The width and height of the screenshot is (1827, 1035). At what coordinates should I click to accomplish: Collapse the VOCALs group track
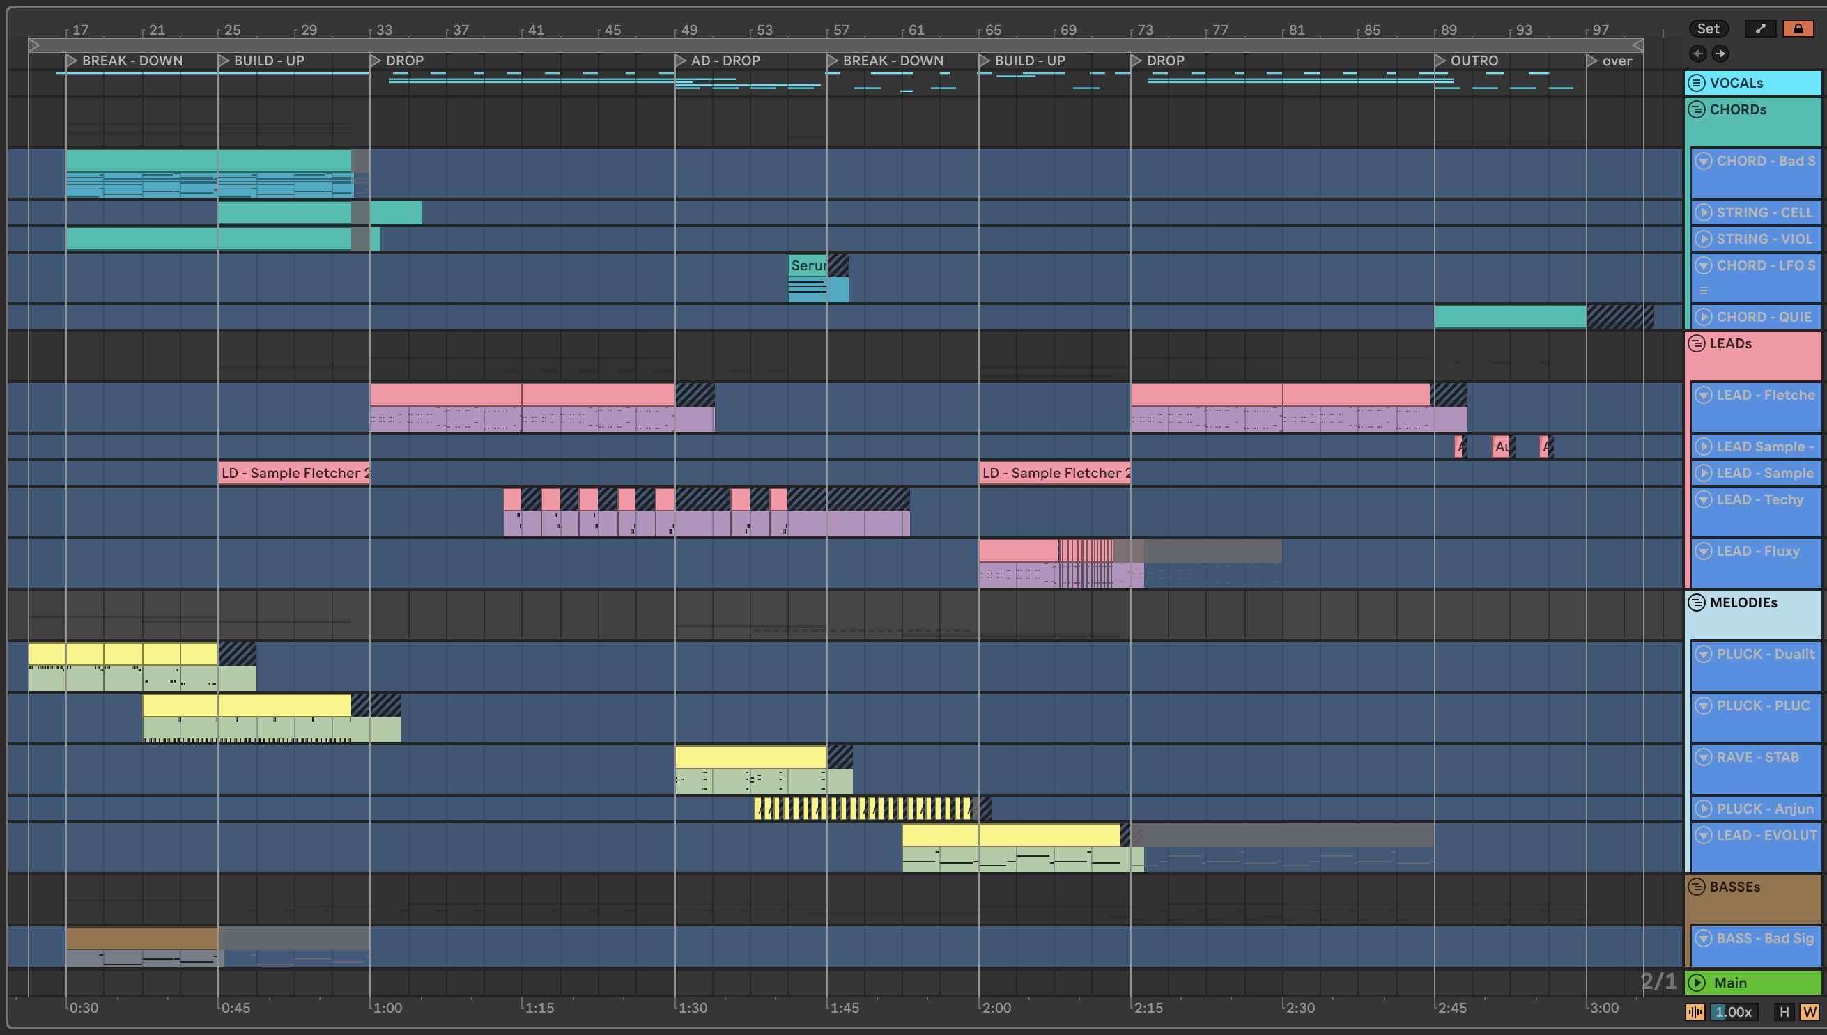point(1697,83)
